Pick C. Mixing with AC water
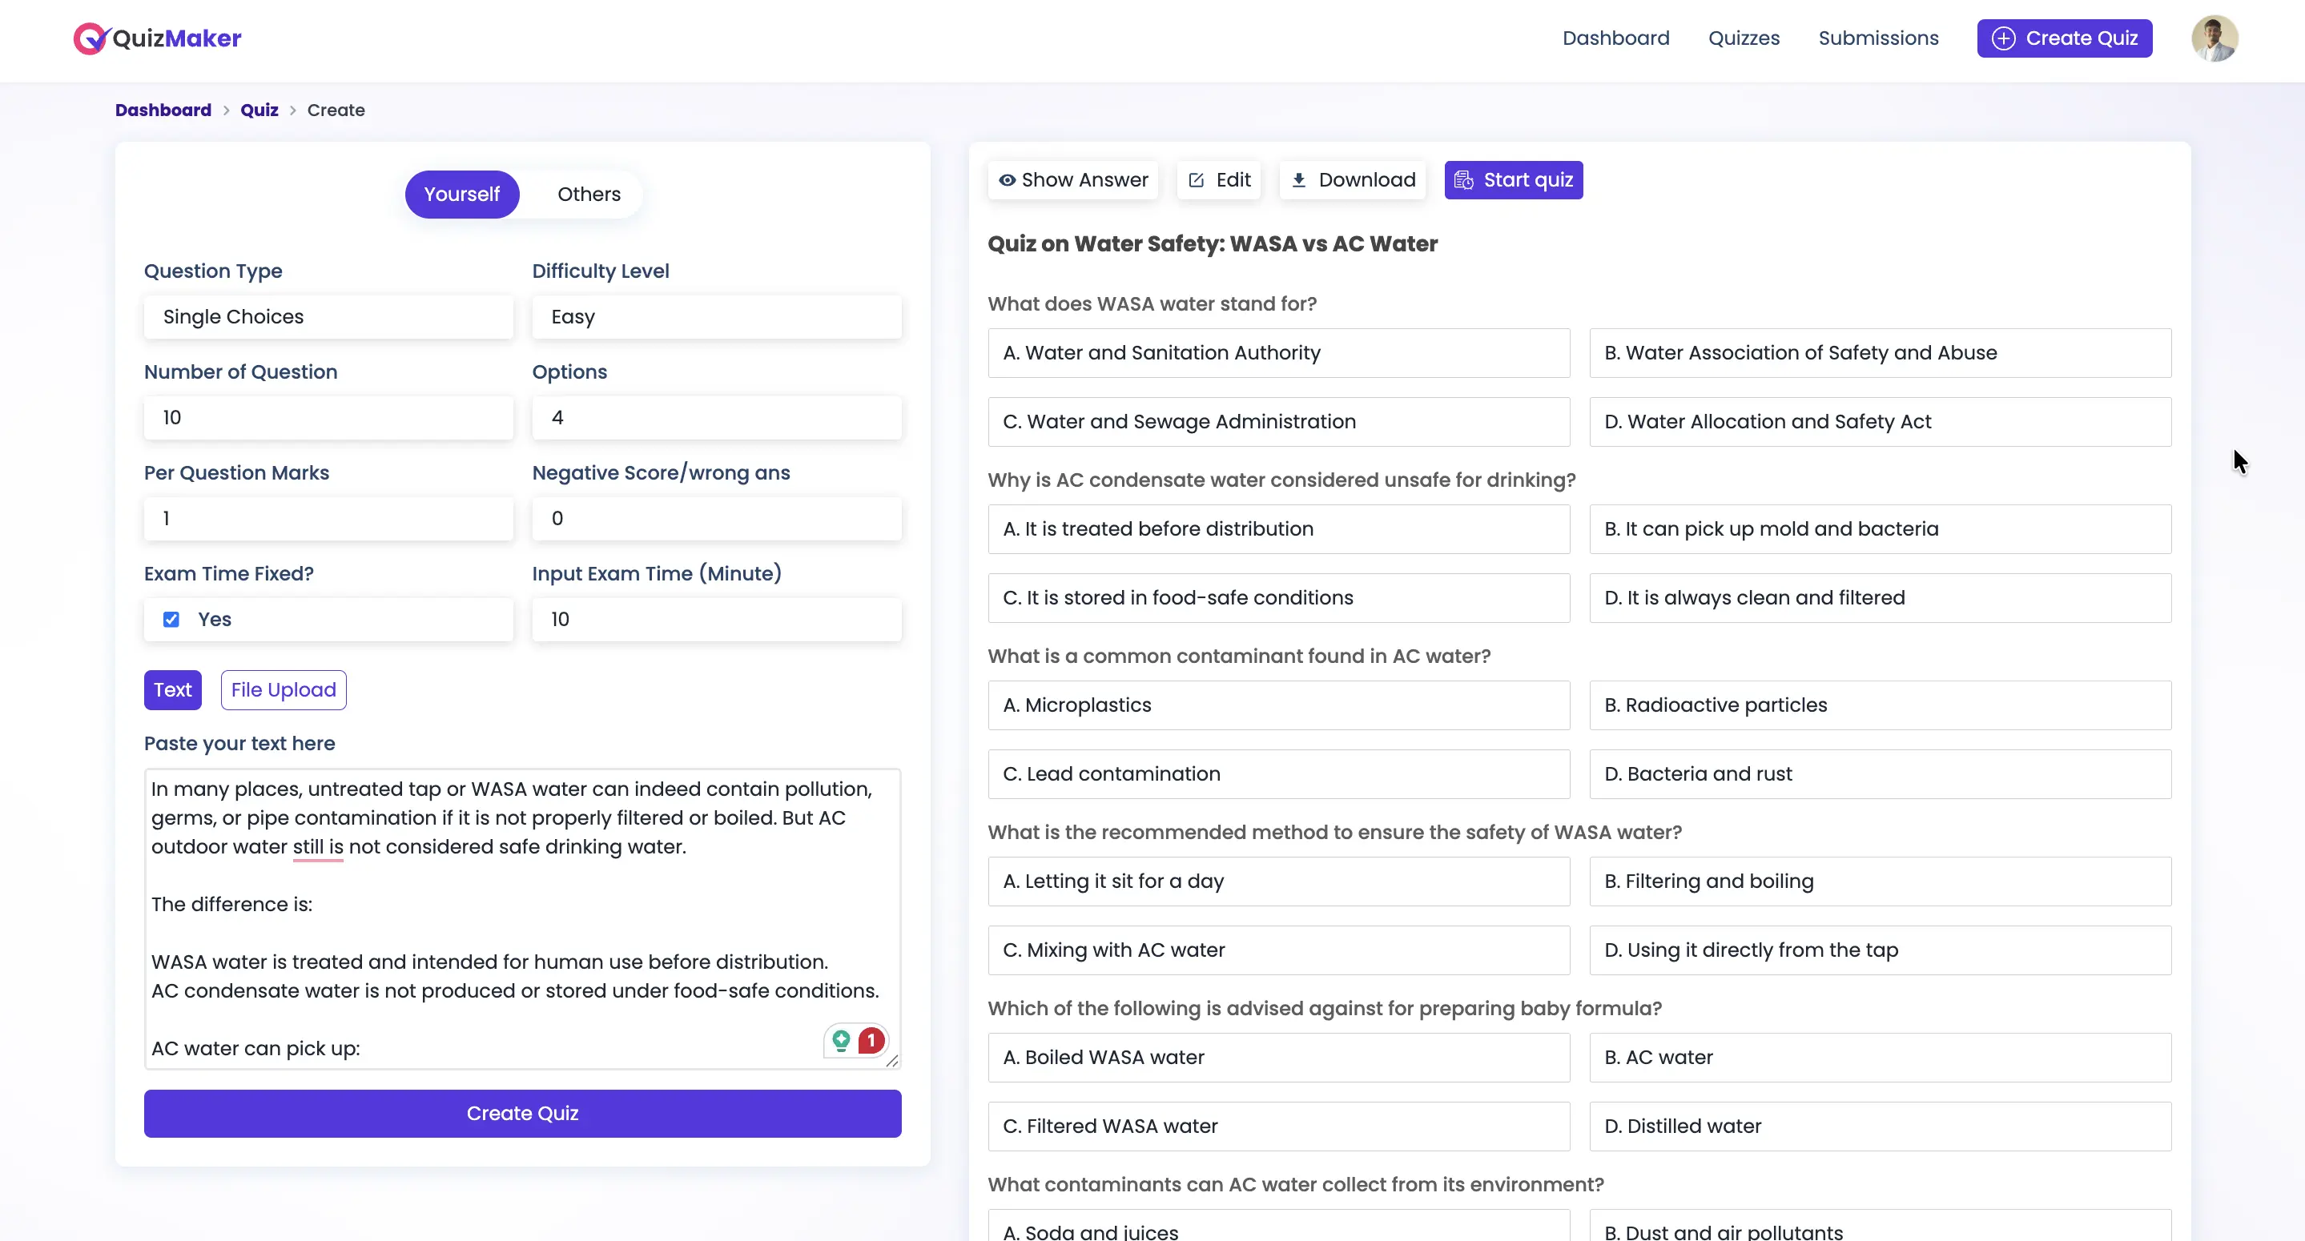The image size is (2305, 1241). pyautogui.click(x=1279, y=950)
